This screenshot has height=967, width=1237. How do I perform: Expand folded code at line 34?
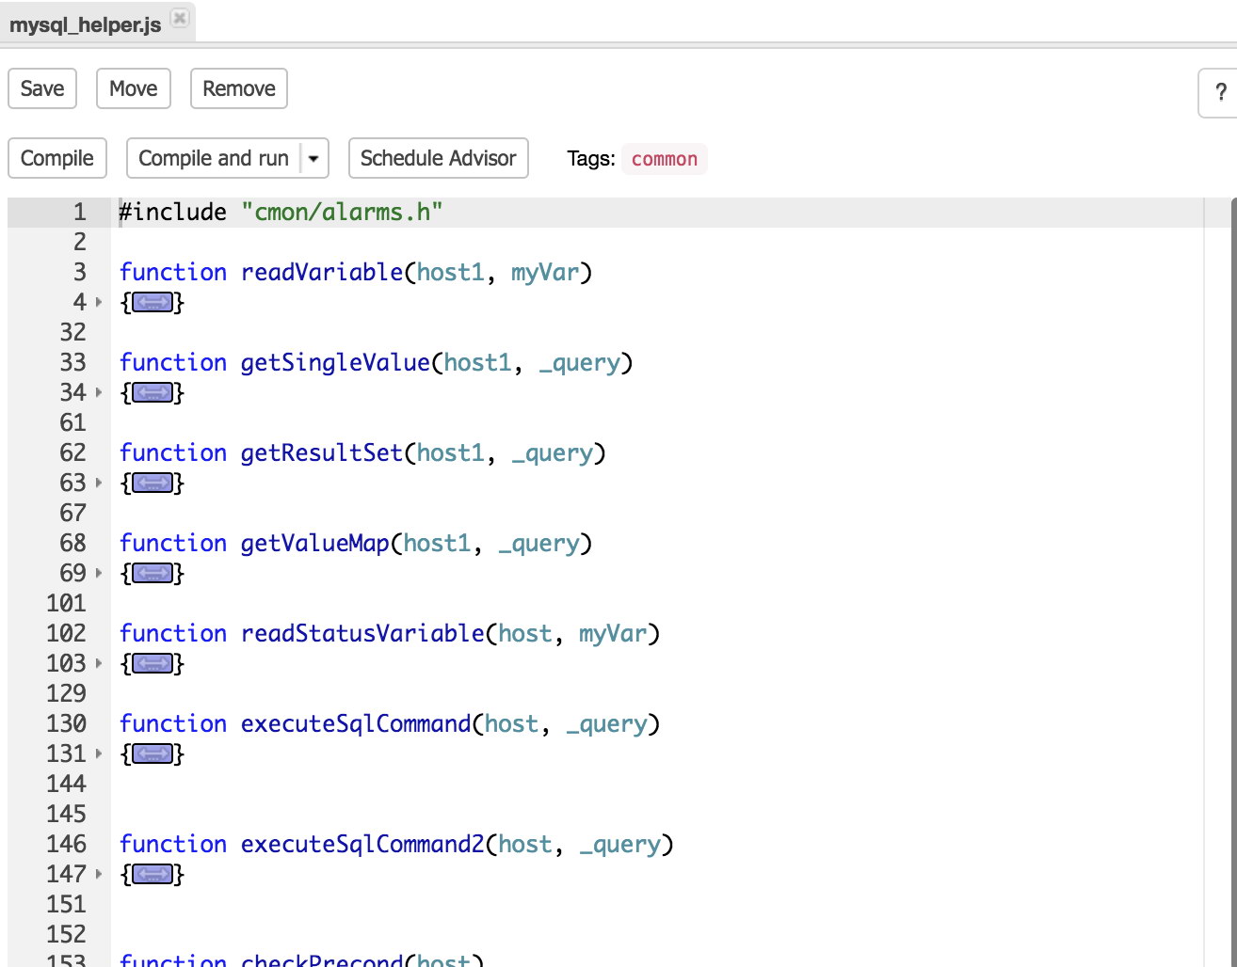pos(99,392)
